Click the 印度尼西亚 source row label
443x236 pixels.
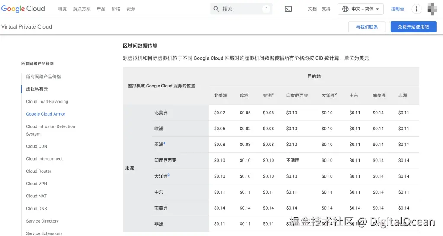point(165,160)
